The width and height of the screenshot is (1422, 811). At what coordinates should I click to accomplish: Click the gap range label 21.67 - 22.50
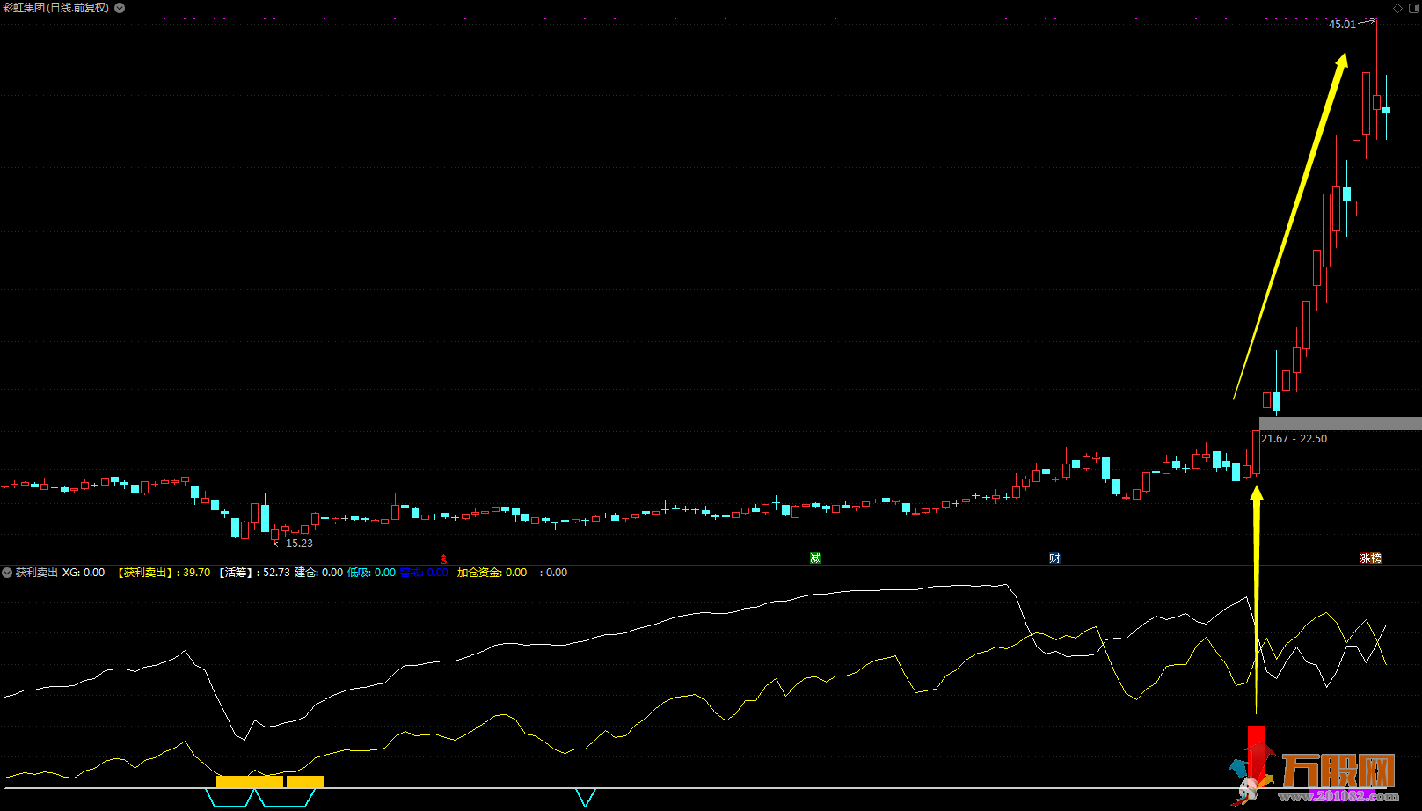pyautogui.click(x=1294, y=439)
